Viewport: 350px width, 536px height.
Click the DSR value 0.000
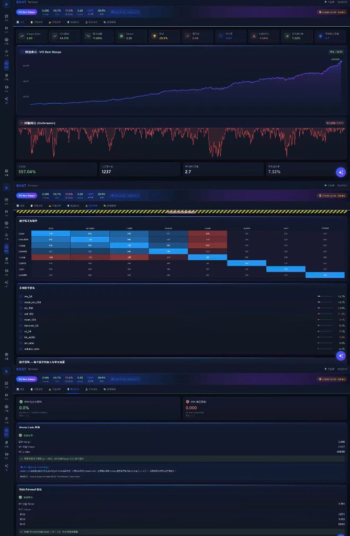pos(191,408)
